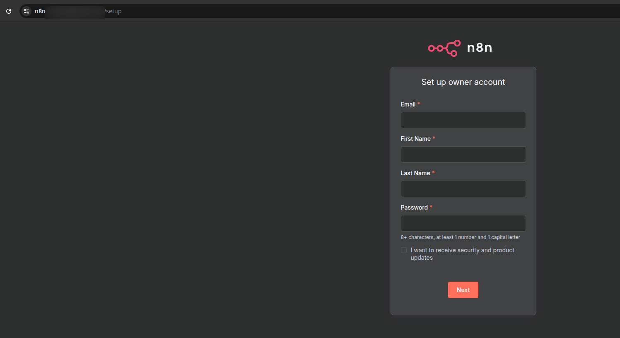
Task: Click the "Set up owner account" heading
Action: pyautogui.click(x=463, y=82)
